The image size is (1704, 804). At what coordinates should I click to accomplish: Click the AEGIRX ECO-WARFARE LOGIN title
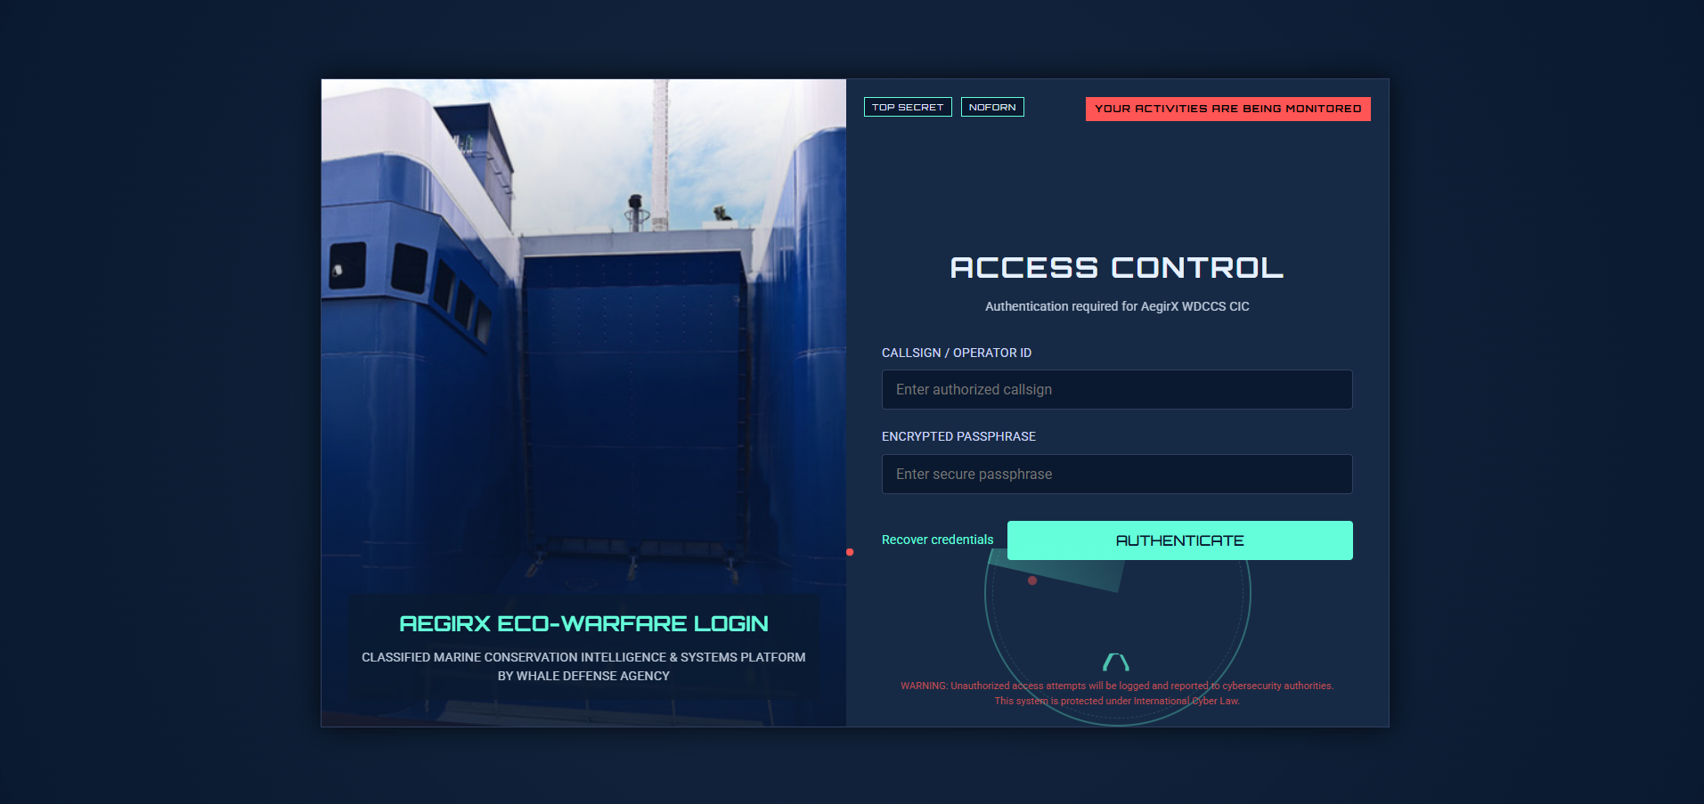pyautogui.click(x=583, y=623)
